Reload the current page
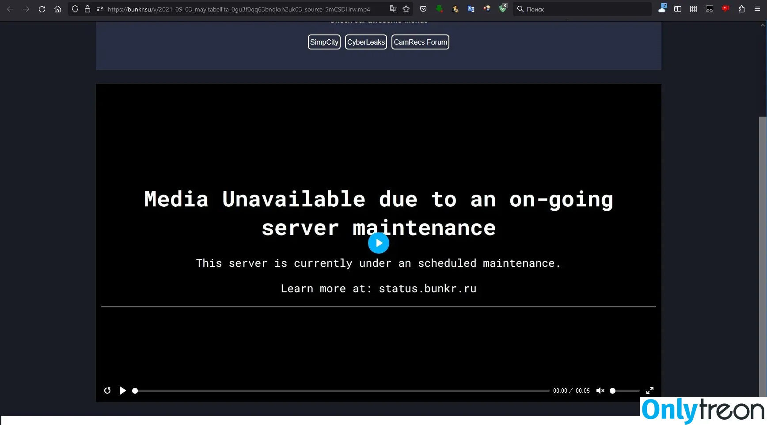Image resolution: width=767 pixels, height=425 pixels. (x=42, y=9)
